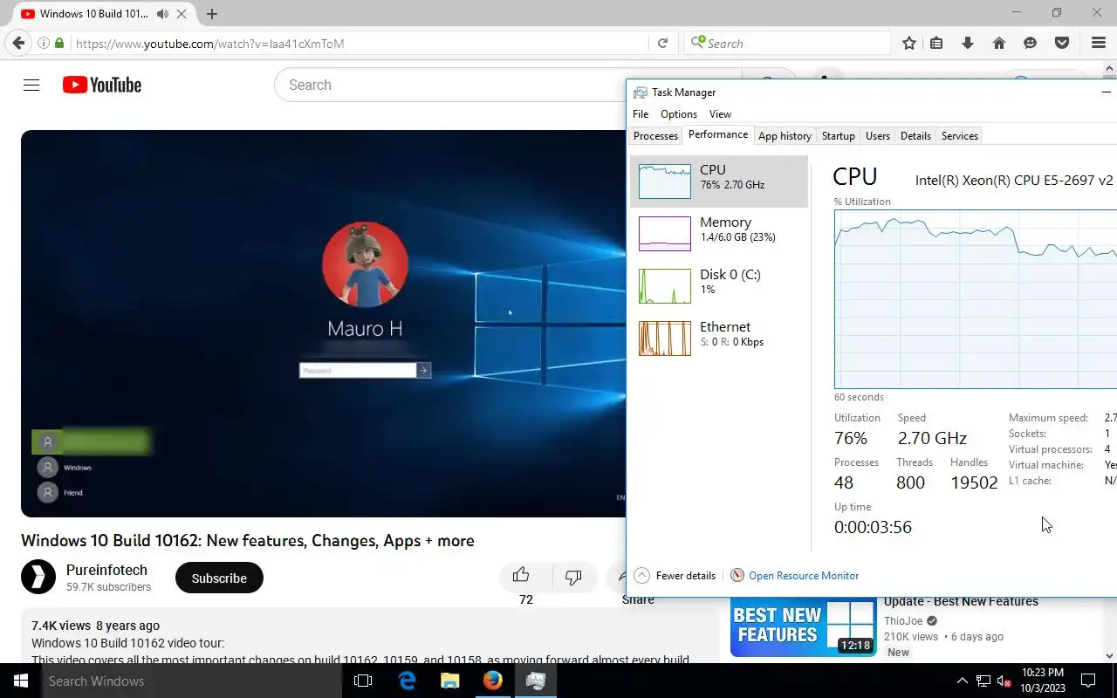Like the video with thumbs up
Image resolution: width=1117 pixels, height=698 pixels.
coord(521,575)
